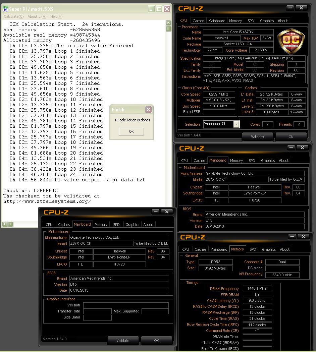
Task: Switch to Graphics tab in top CPU-Z window
Action: point(267,21)
